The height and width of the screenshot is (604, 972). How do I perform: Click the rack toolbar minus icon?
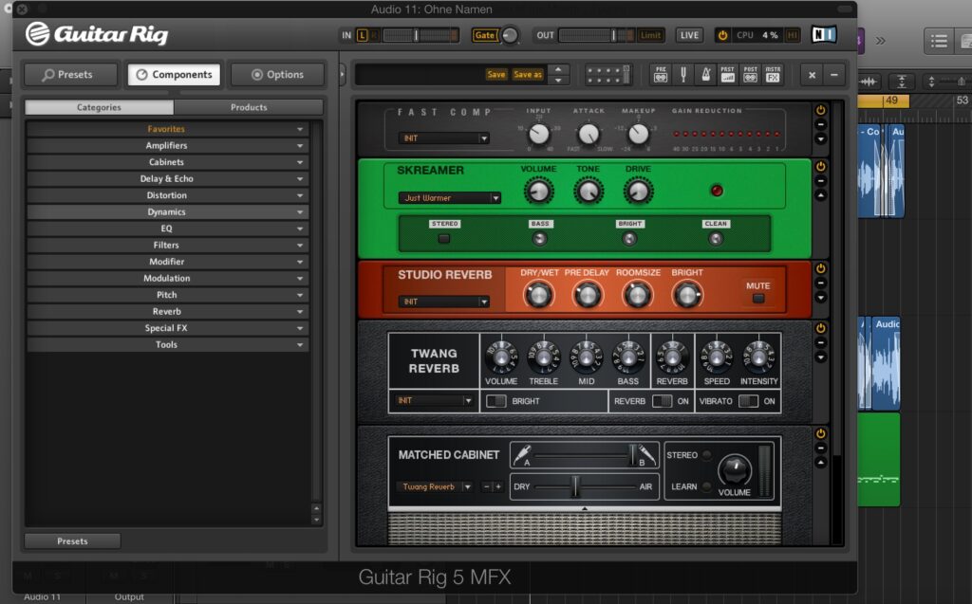click(x=834, y=75)
